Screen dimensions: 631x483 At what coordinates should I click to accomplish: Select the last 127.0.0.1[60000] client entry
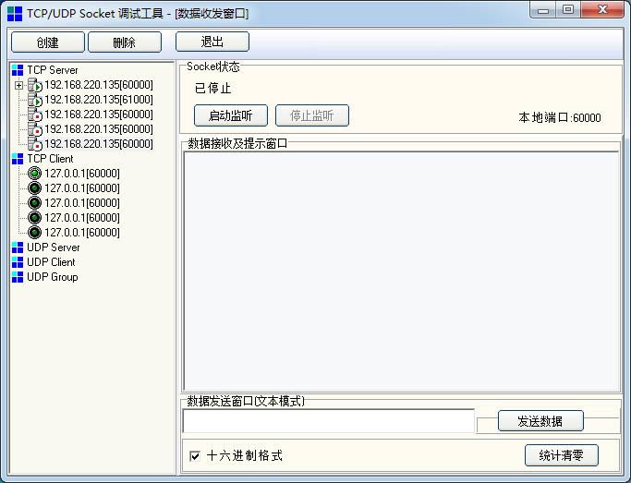(x=81, y=233)
